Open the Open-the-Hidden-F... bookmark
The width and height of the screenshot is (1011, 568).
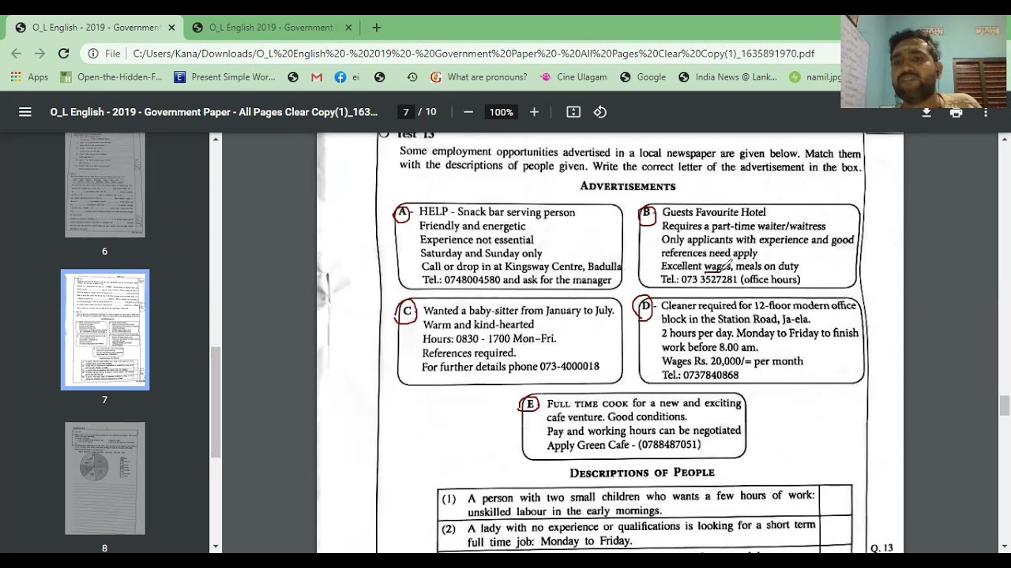pyautogui.click(x=111, y=77)
